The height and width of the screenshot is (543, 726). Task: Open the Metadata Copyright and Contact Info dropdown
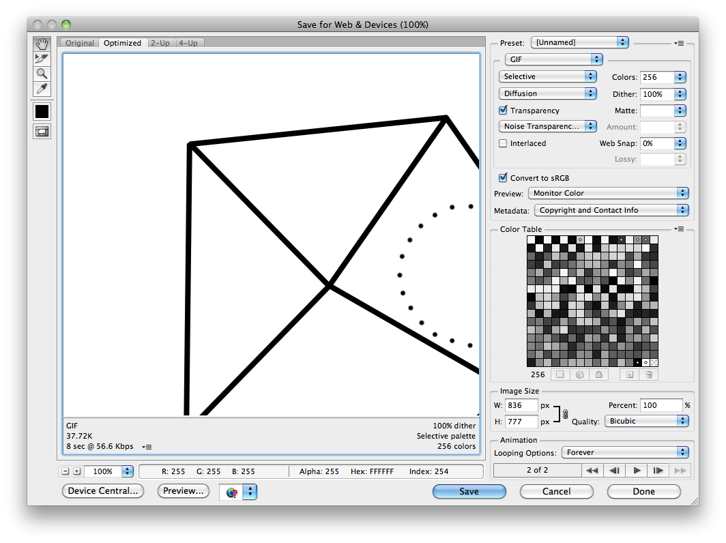[611, 210]
